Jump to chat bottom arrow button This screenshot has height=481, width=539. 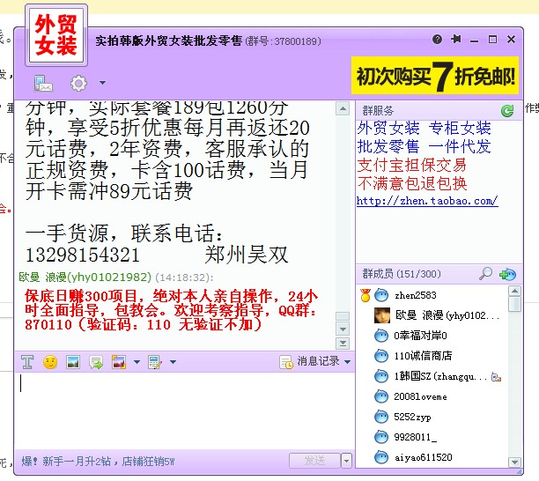[343, 343]
